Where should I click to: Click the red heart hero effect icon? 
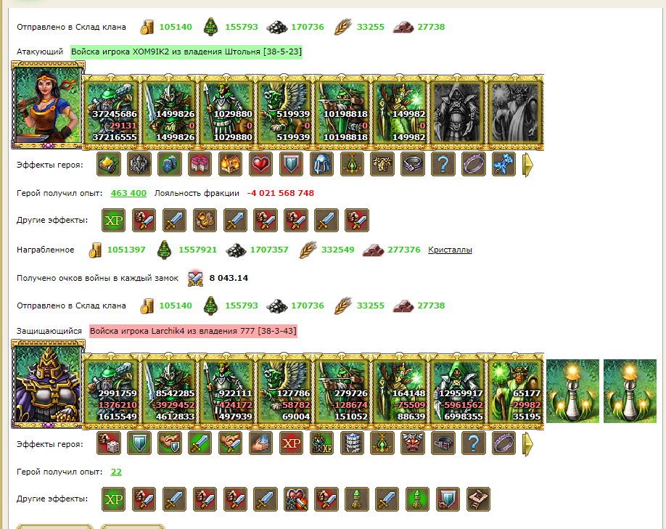tap(260, 164)
